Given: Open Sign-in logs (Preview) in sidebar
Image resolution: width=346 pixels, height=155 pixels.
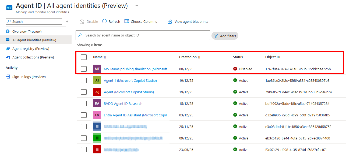Looking at the screenshot, I should pyautogui.click(x=29, y=77).
